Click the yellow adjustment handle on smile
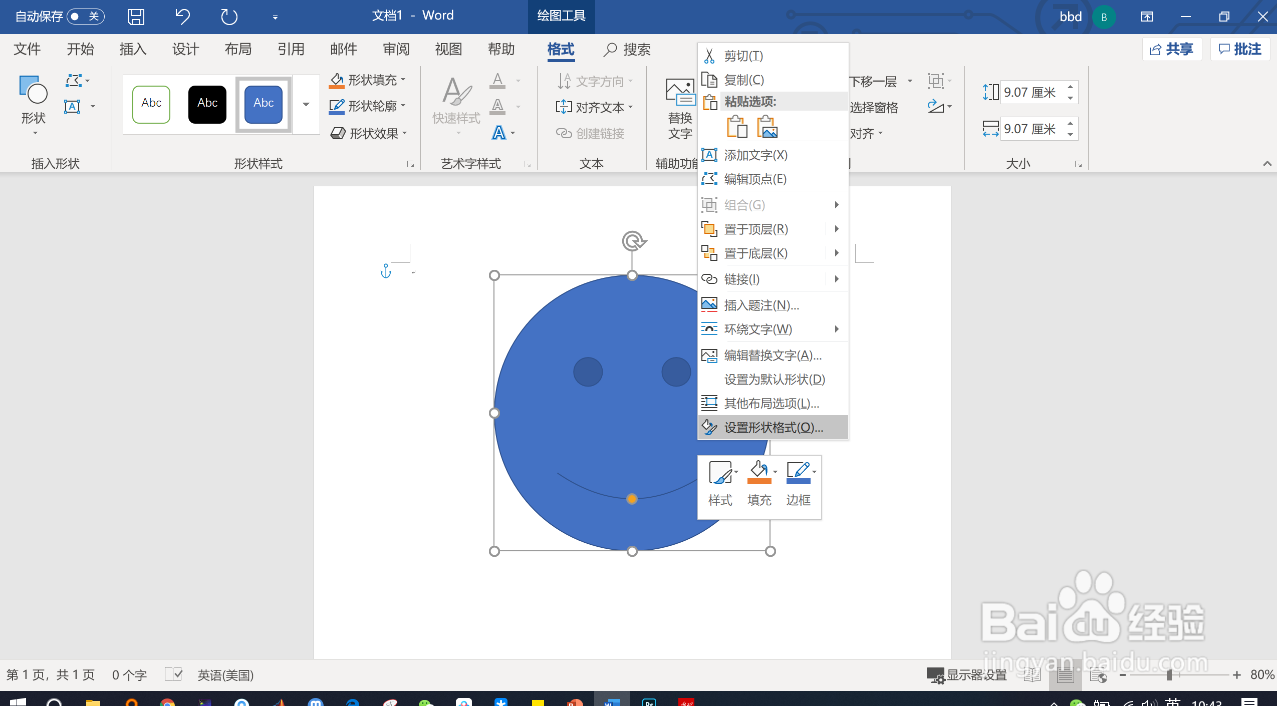This screenshot has height=706, width=1277. (x=632, y=499)
